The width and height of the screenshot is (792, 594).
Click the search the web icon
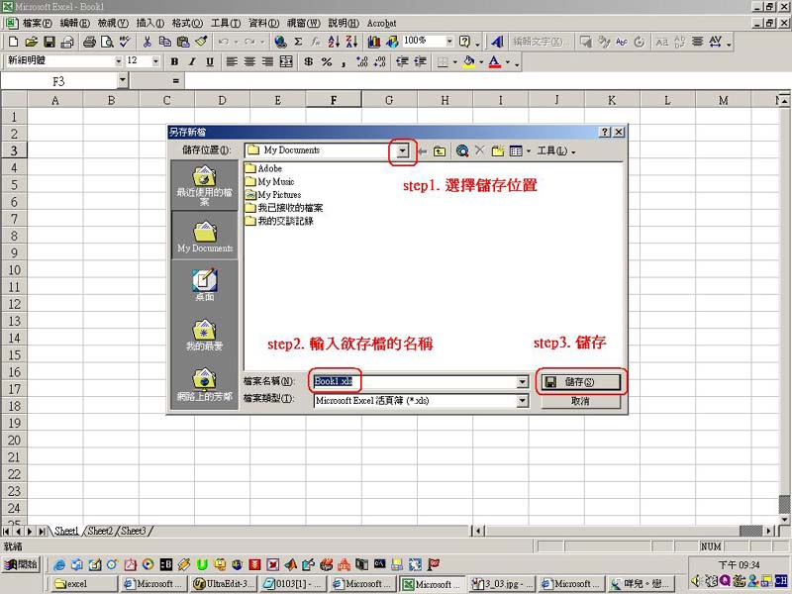(x=461, y=150)
